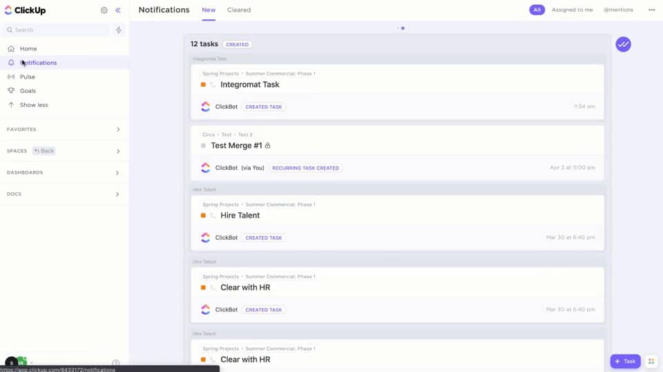Click the CREATED badge next to 12 tasks
This screenshot has height=372, width=663.
click(237, 44)
